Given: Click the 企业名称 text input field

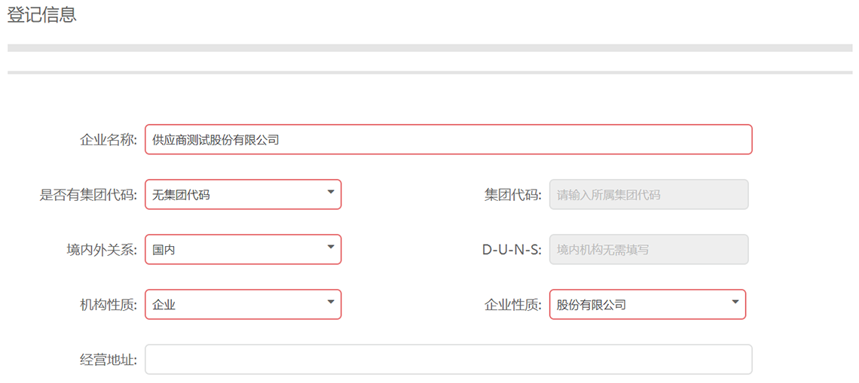Looking at the screenshot, I should (x=448, y=139).
